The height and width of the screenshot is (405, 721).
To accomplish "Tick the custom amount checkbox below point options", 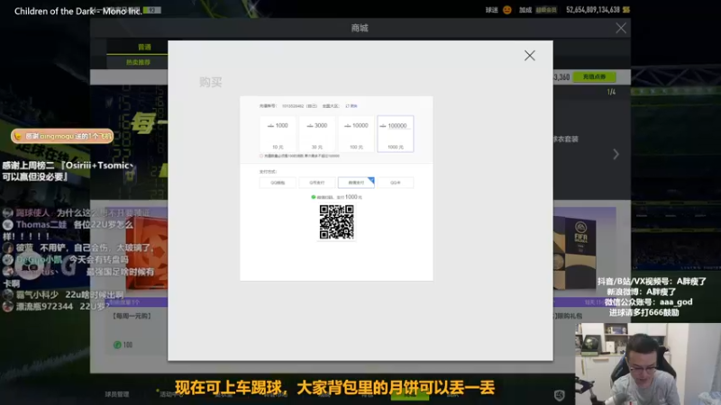I will point(261,156).
